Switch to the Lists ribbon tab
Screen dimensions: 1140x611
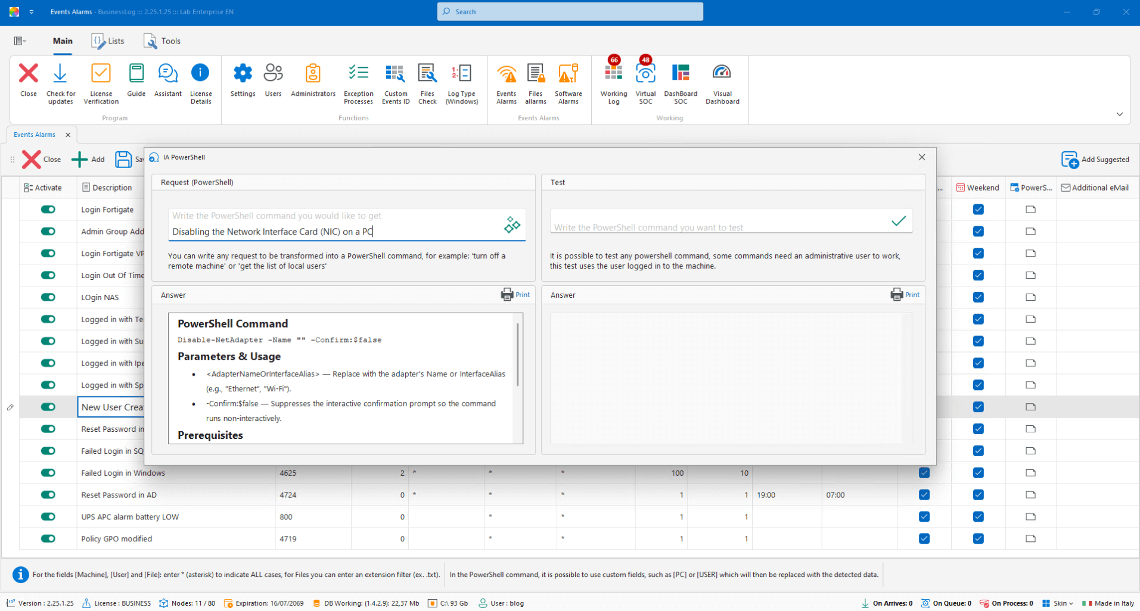click(108, 41)
